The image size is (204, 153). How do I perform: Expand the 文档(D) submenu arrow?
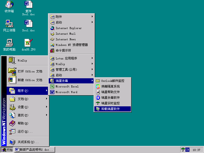click(47, 99)
